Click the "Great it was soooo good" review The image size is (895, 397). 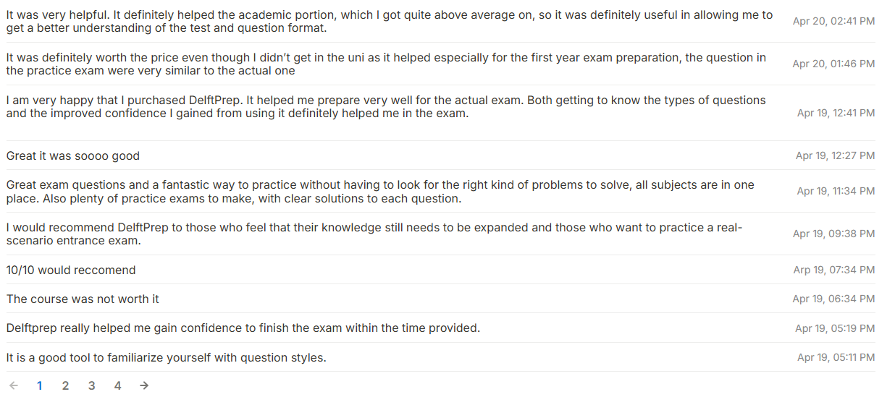73,156
